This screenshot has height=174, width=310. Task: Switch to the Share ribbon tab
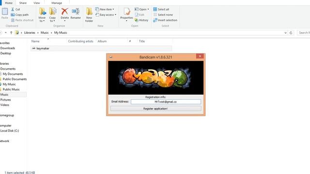point(23,3)
